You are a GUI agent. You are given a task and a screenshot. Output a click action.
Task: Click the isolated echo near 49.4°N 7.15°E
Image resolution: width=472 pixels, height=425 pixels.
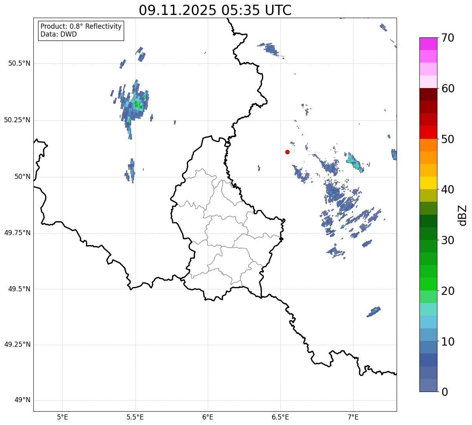373,312
